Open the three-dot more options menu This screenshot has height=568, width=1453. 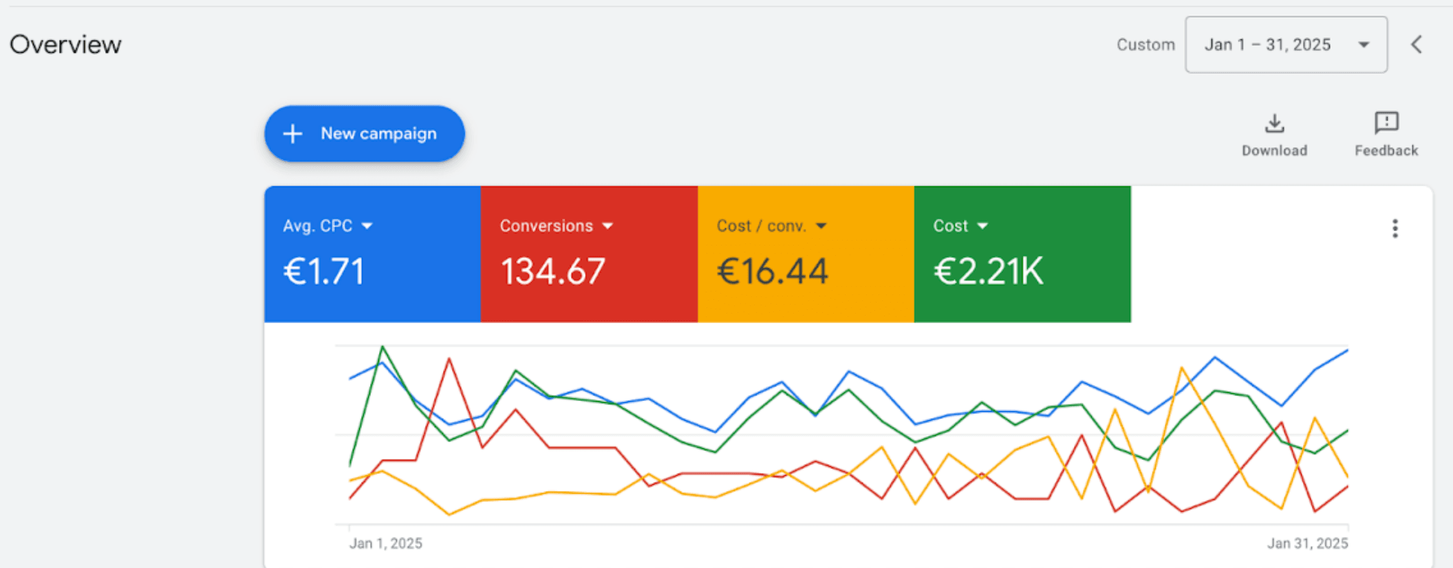[1395, 228]
